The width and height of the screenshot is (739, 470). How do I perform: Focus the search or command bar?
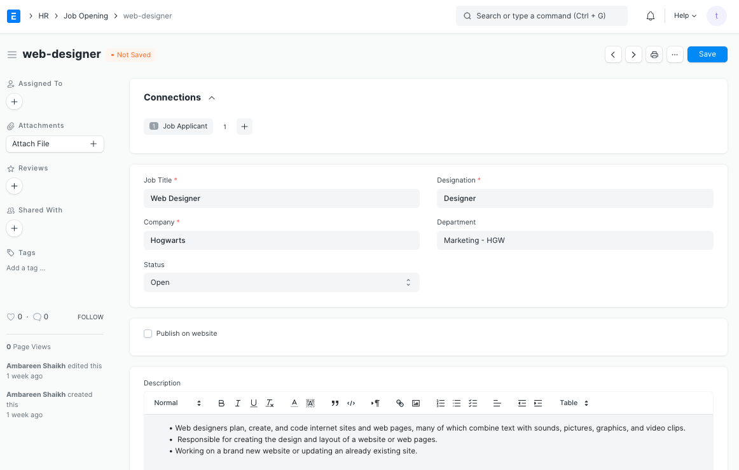click(x=541, y=16)
